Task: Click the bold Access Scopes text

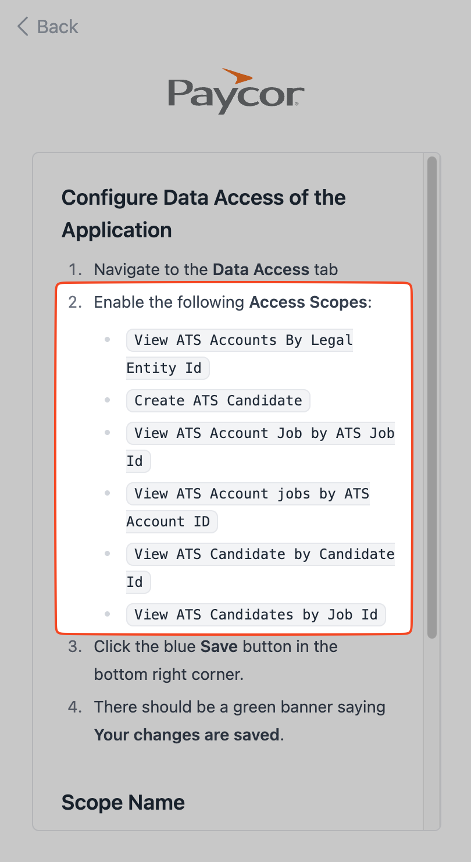Action: 308,302
